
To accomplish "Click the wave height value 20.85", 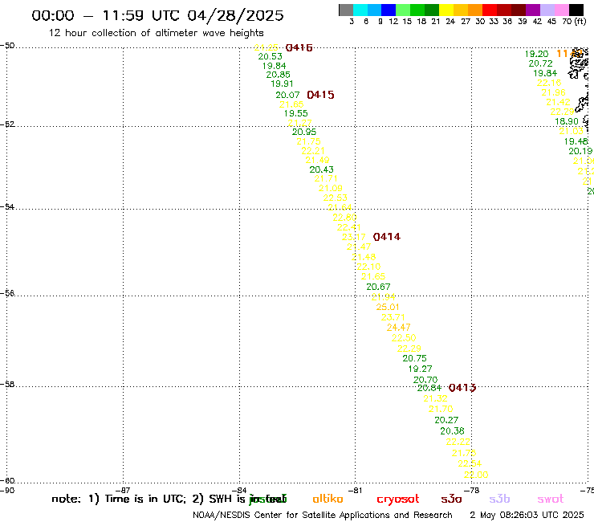I will click(x=278, y=75).
